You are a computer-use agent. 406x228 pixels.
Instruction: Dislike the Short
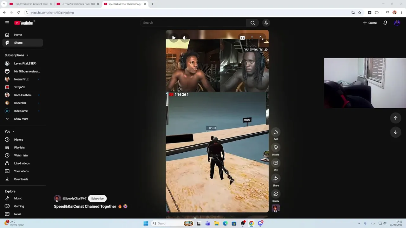276,148
